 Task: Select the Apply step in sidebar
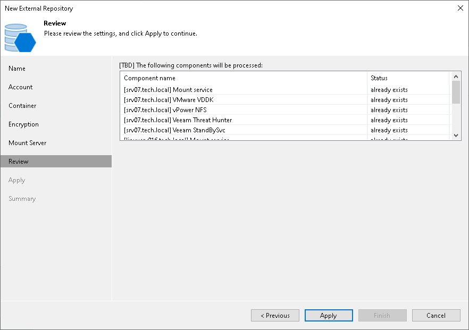[x=56, y=180]
